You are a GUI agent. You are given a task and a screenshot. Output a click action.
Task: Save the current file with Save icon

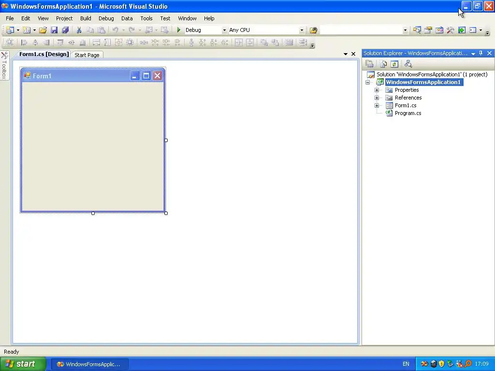tap(54, 30)
